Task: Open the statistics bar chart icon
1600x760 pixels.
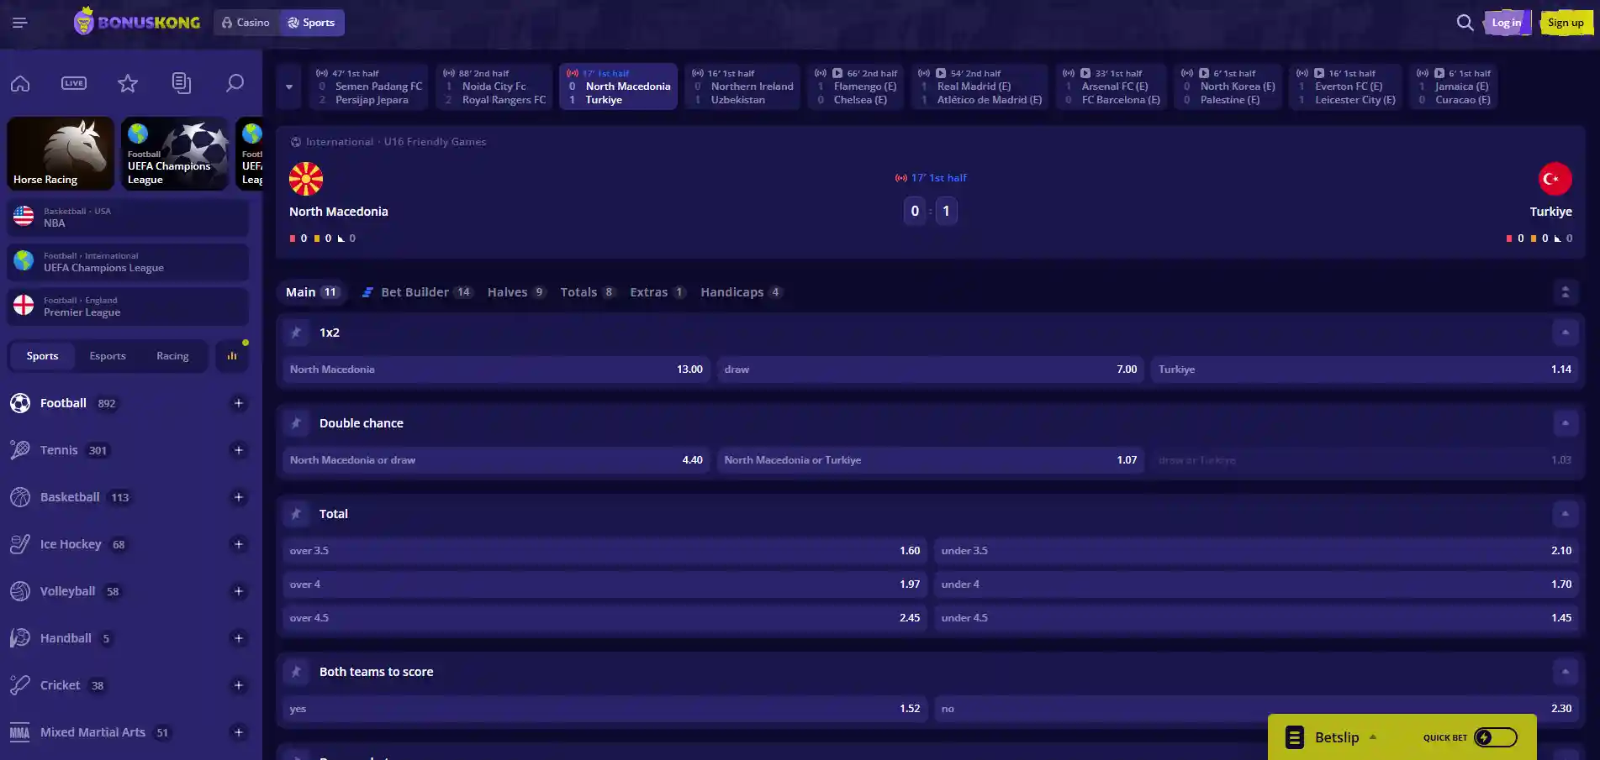Action: pos(232,356)
